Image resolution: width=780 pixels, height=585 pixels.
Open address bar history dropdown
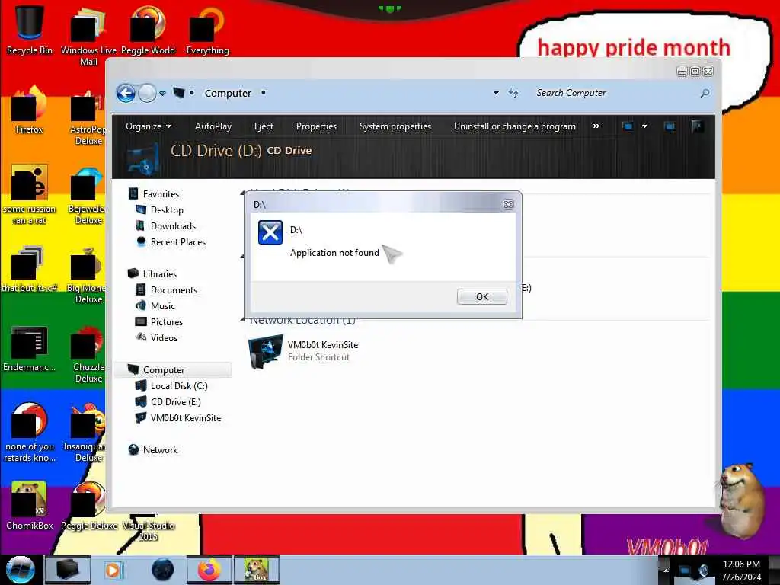click(x=495, y=93)
